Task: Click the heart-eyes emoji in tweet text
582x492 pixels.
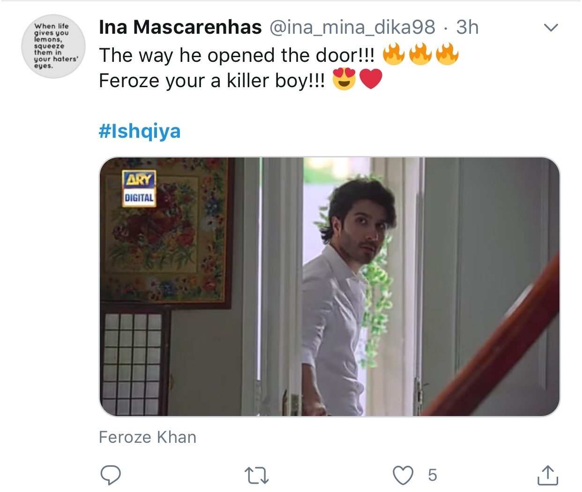Action: pyautogui.click(x=344, y=79)
